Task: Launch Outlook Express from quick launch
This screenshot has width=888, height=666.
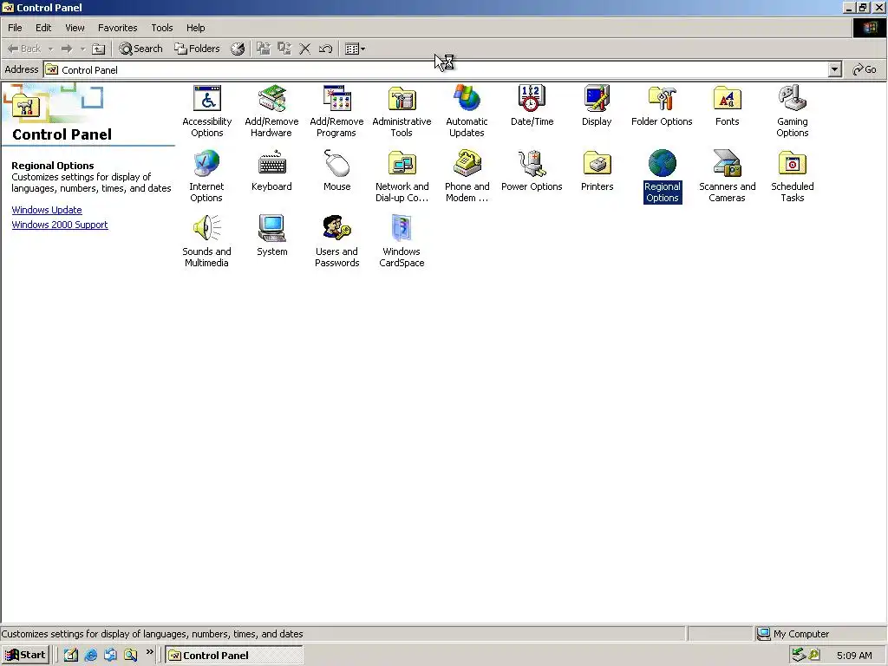Action: 110,656
